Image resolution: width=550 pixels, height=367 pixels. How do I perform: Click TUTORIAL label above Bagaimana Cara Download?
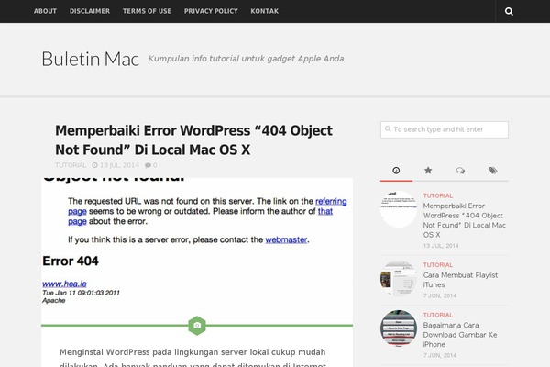point(438,315)
